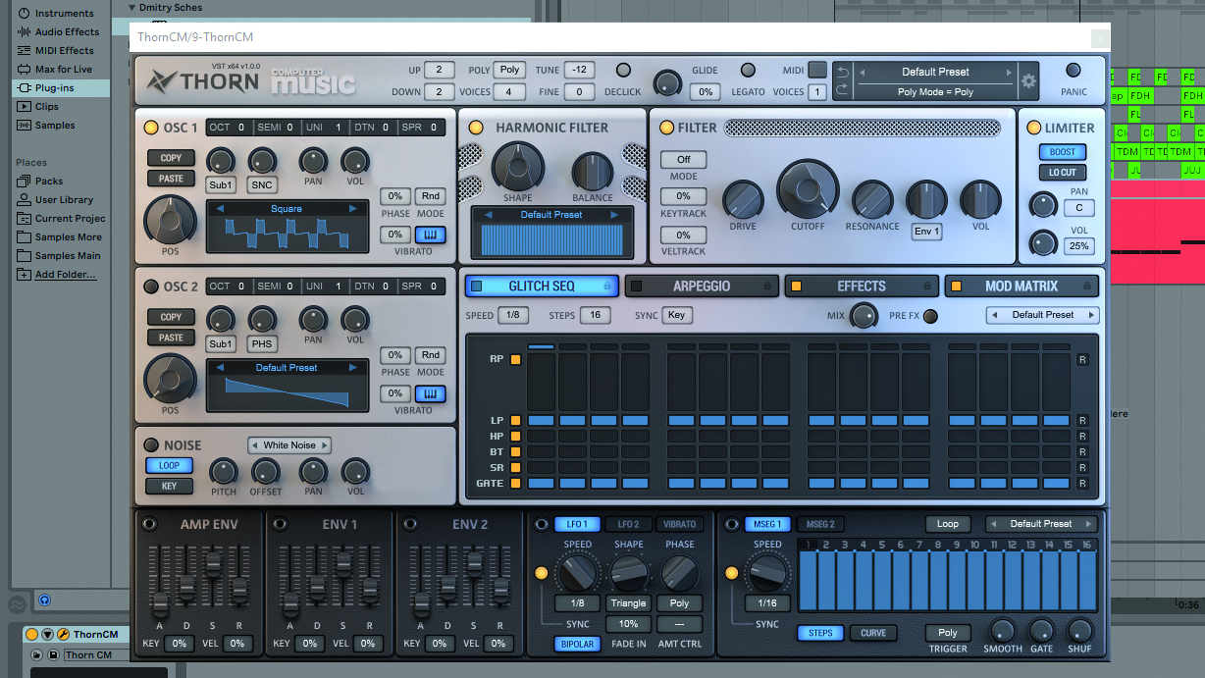Open the preset settings gear icon

point(1028,81)
